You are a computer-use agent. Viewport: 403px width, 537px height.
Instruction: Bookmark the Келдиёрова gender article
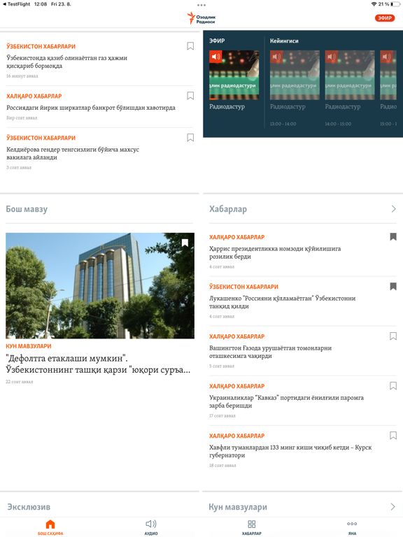tap(190, 137)
